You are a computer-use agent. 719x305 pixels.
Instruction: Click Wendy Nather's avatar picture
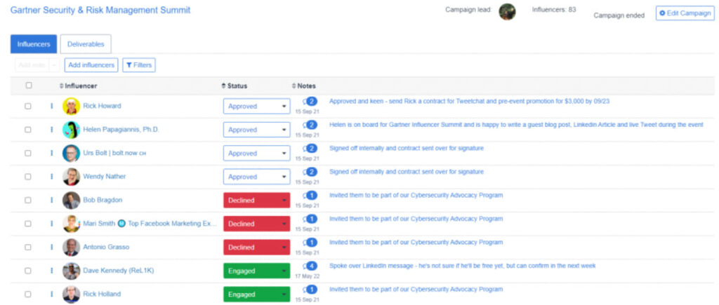click(x=71, y=176)
